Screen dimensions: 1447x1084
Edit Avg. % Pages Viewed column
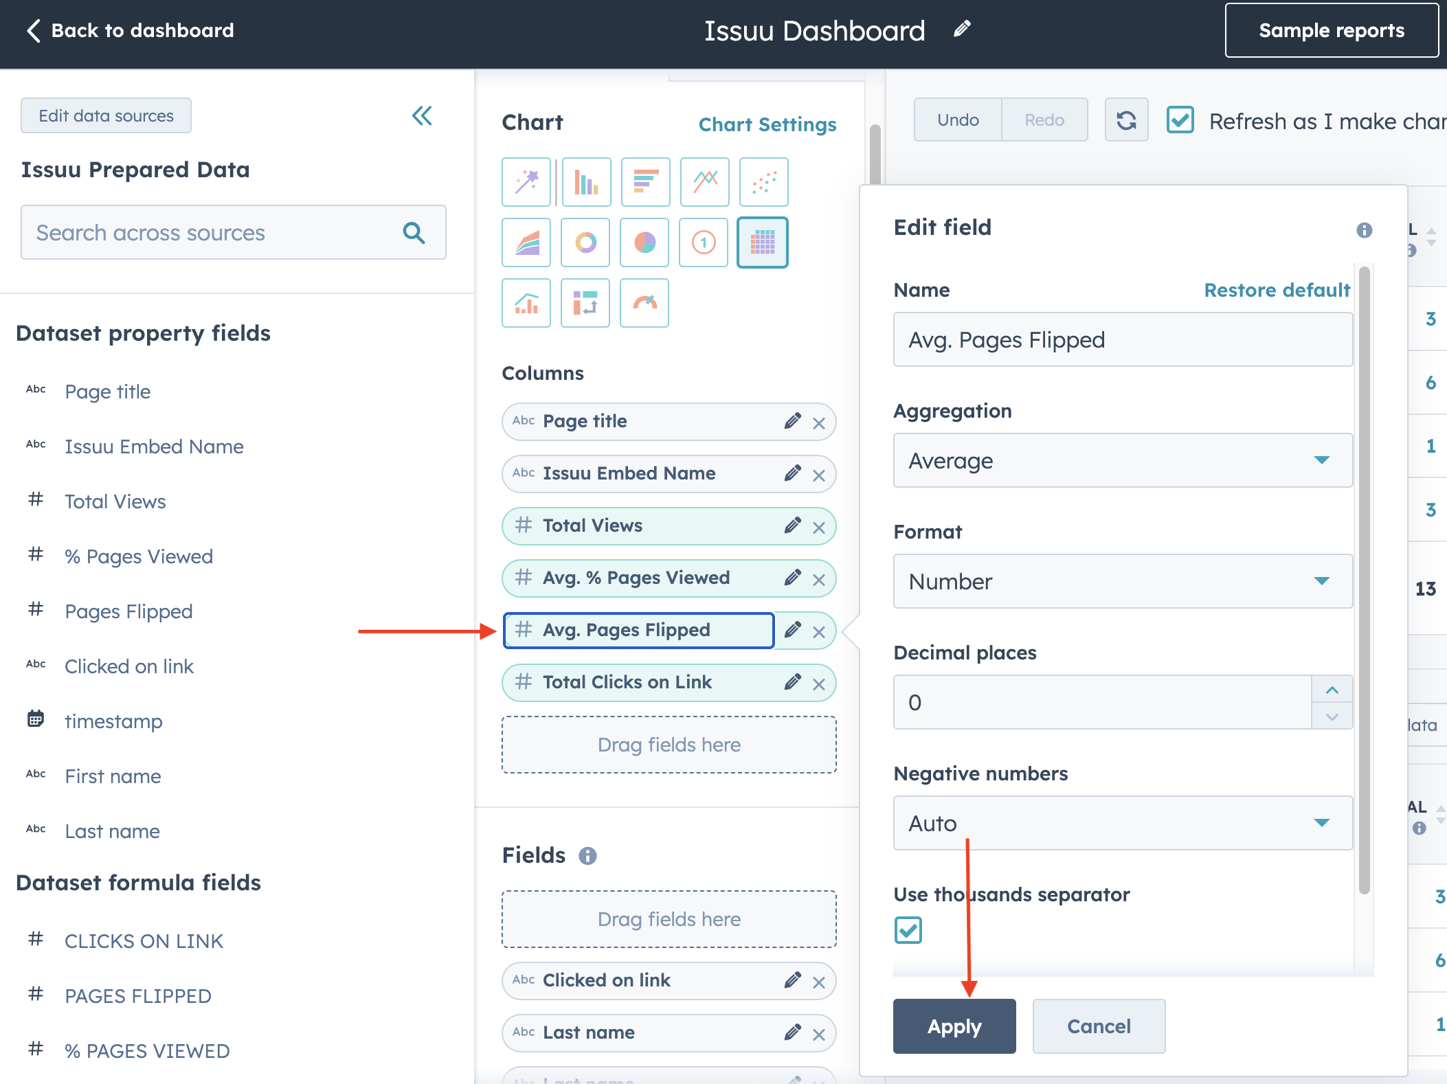[x=792, y=578]
